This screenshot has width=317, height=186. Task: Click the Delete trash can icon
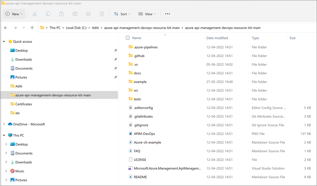click(102, 14)
